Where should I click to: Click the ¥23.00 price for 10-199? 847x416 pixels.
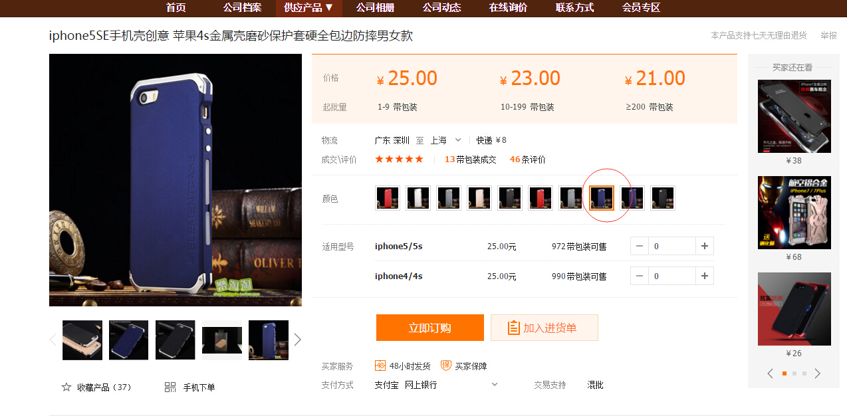point(530,78)
